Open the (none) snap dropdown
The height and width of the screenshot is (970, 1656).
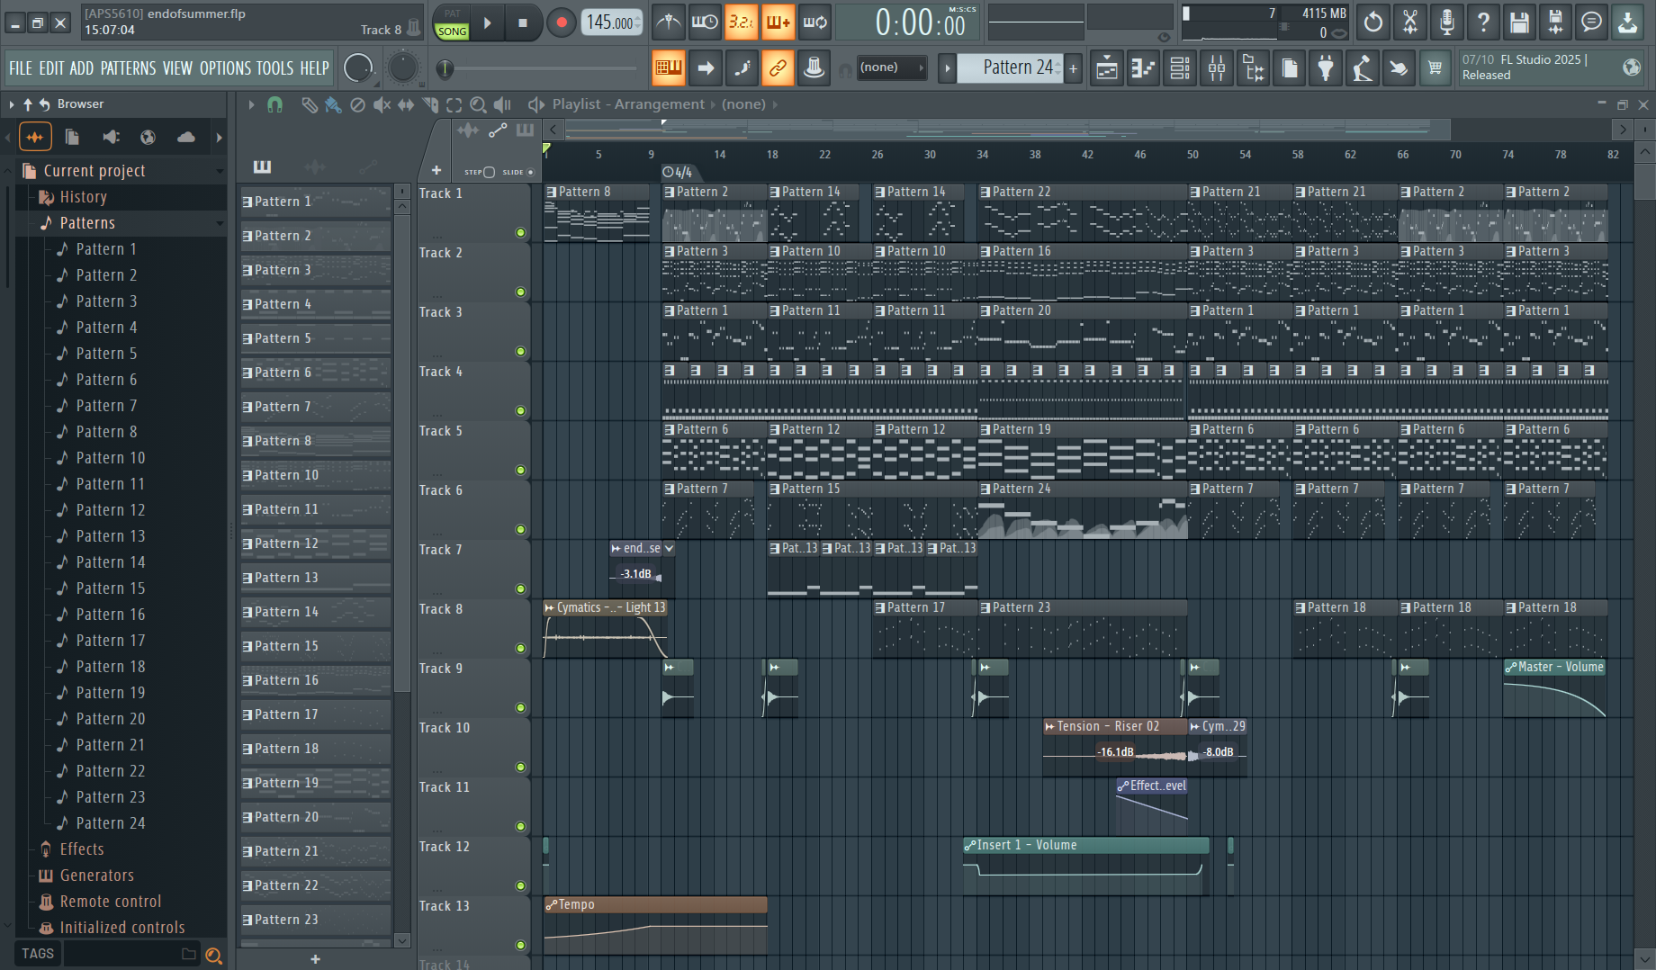pyautogui.click(x=892, y=67)
